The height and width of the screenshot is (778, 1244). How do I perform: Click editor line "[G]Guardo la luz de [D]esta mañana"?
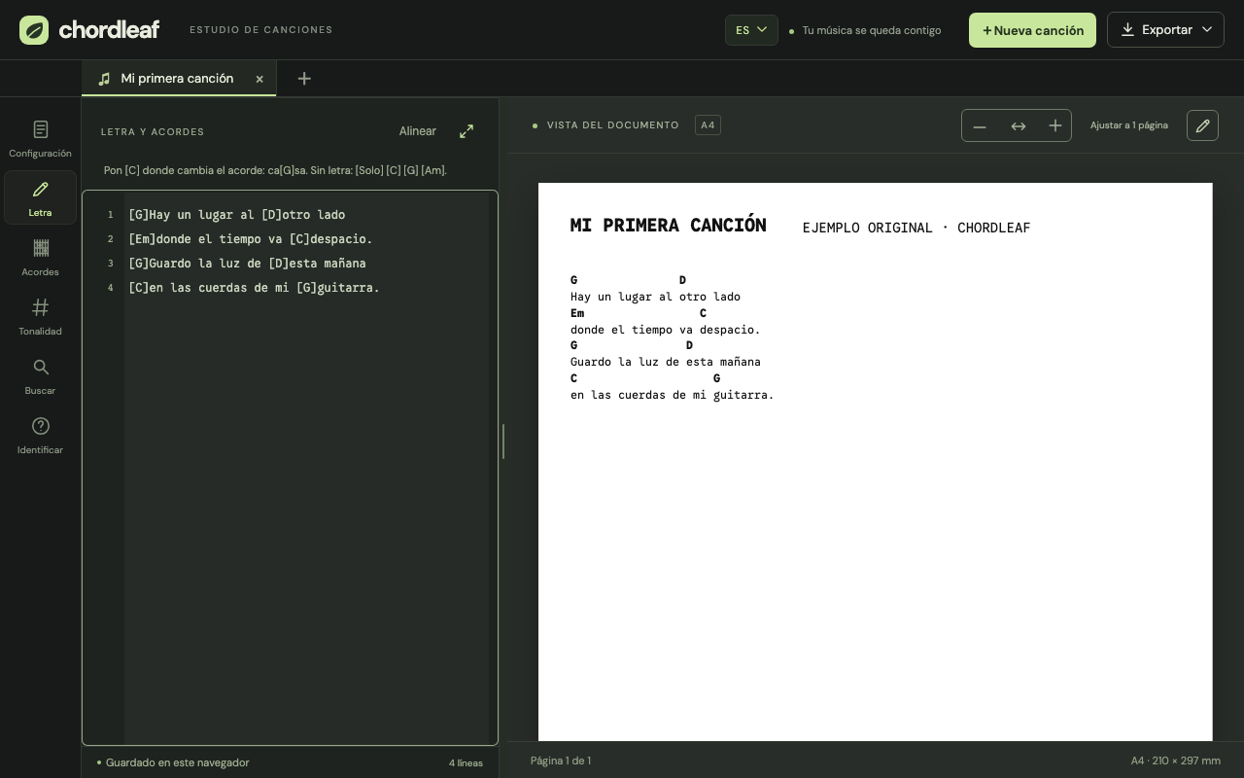pyautogui.click(x=247, y=264)
